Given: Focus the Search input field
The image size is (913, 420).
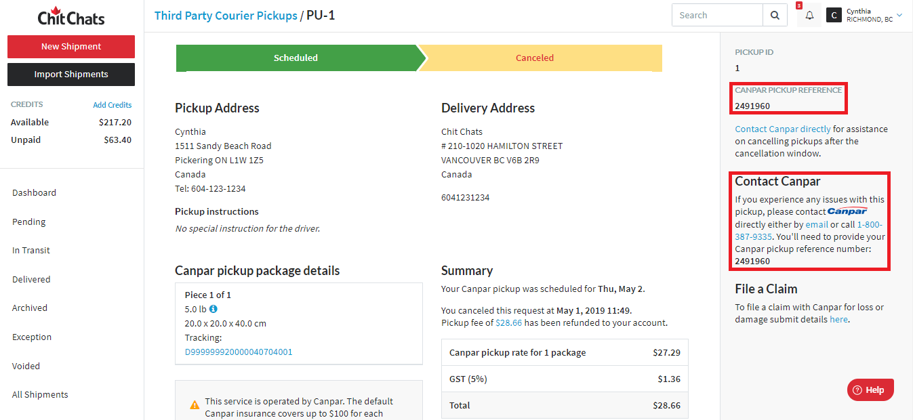Looking at the screenshot, I should (x=717, y=16).
